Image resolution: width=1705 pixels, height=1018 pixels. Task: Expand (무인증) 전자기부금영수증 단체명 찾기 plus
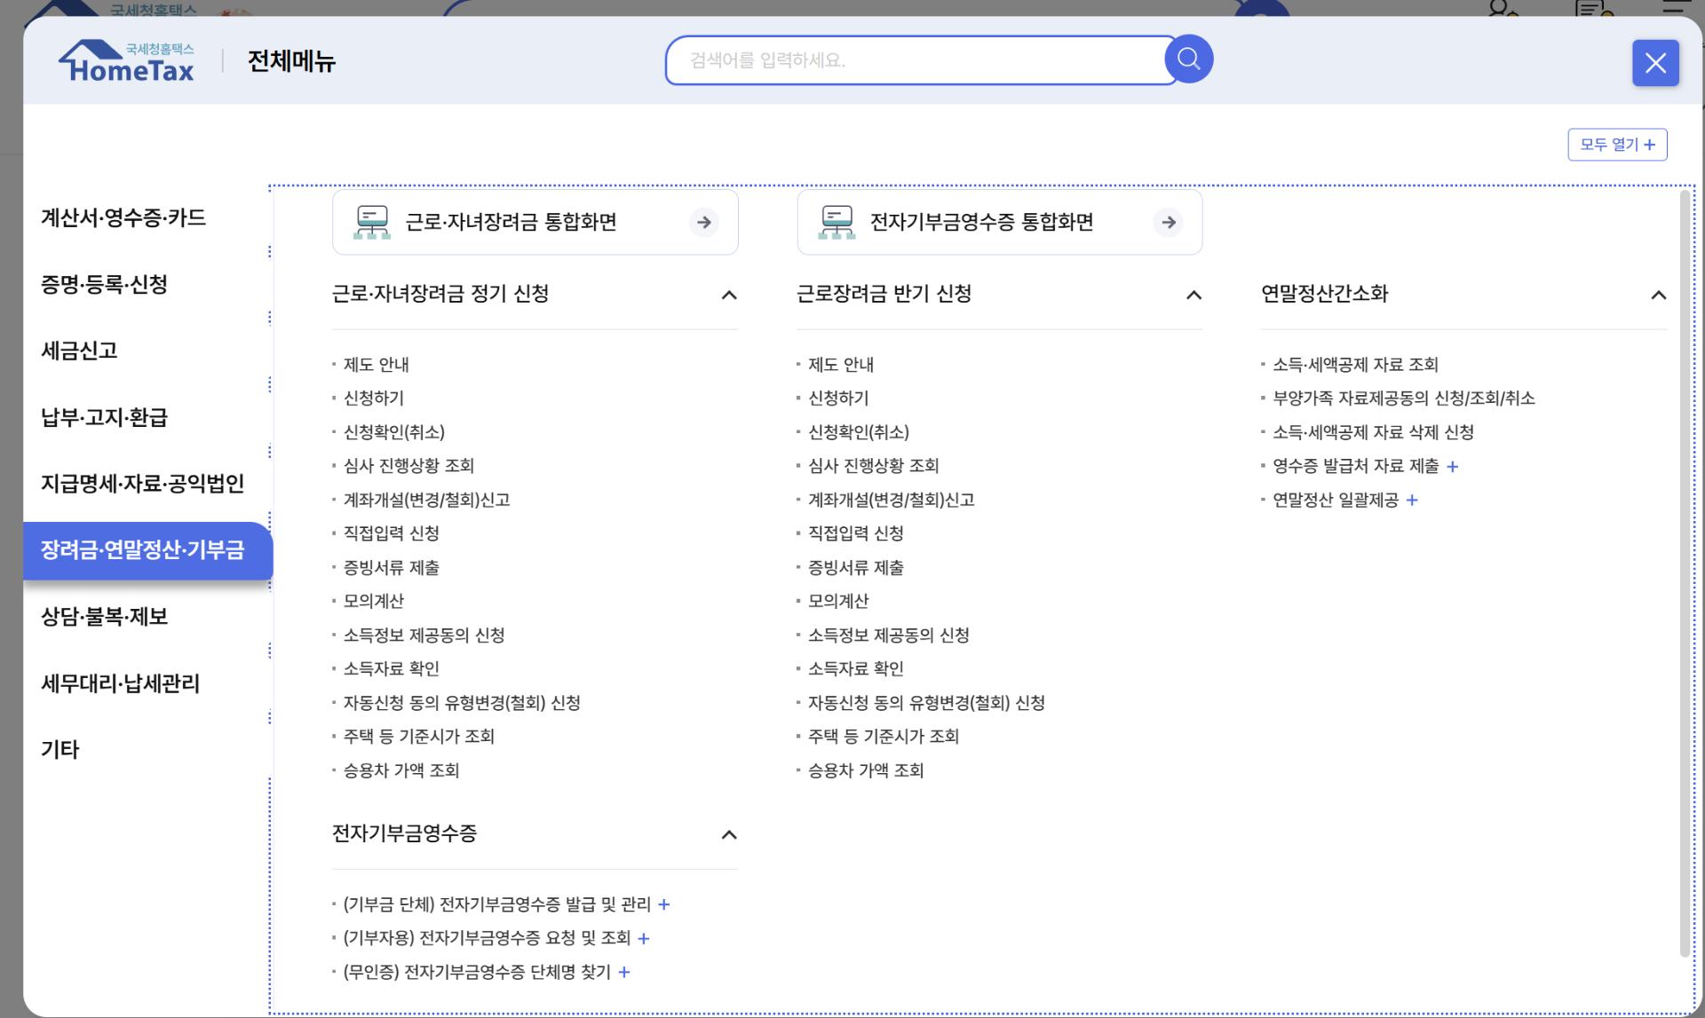[x=624, y=972]
